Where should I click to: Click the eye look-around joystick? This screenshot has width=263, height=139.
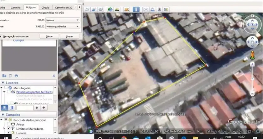click(252, 25)
